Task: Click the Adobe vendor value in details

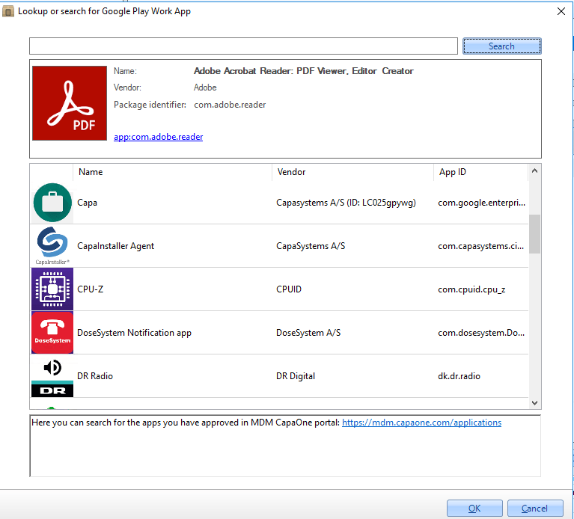Action: (x=205, y=87)
